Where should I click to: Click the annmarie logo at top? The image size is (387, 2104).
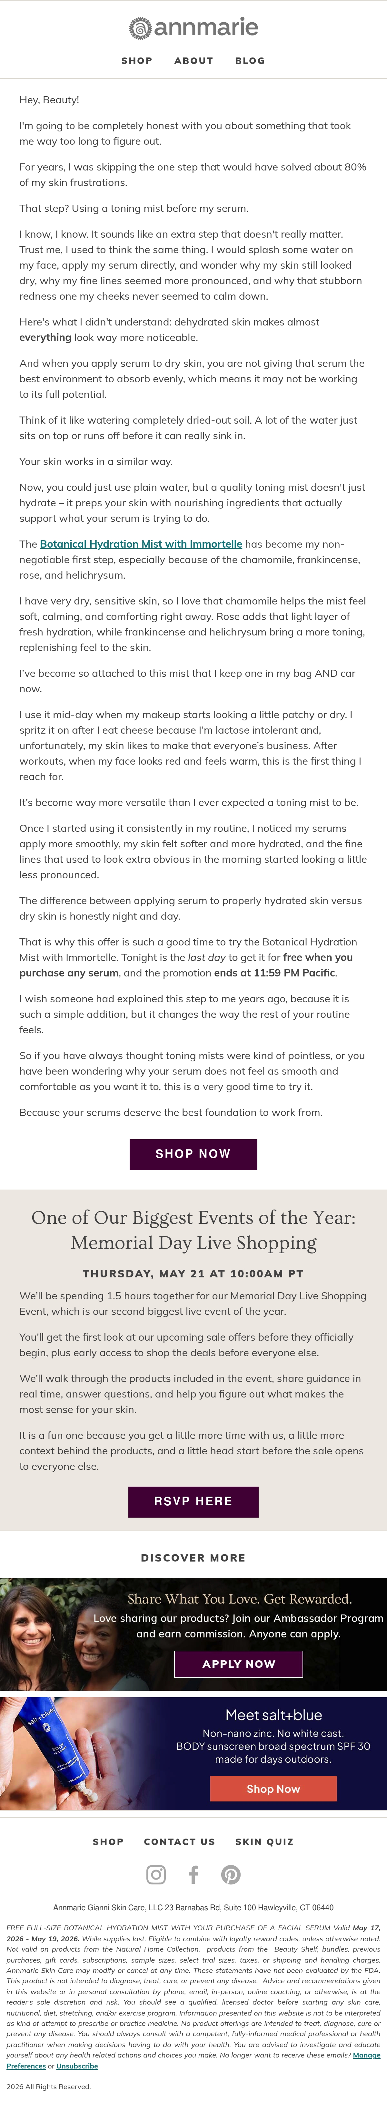point(193,28)
